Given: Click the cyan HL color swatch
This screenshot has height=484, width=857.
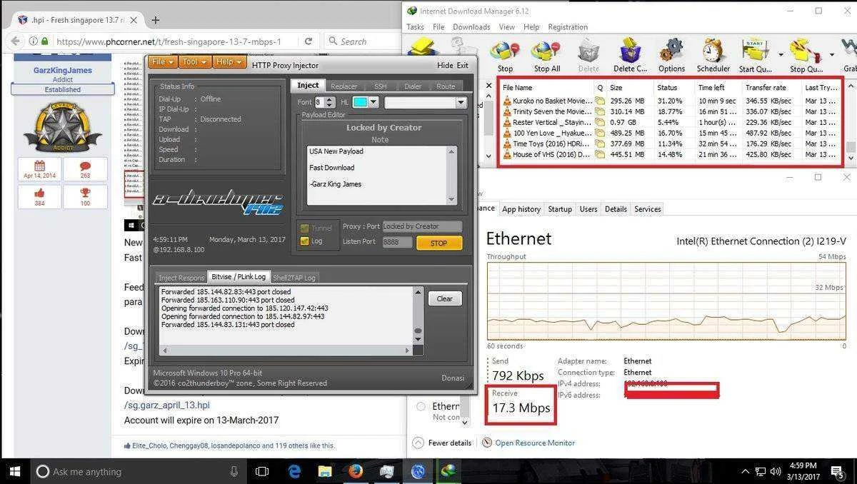Looking at the screenshot, I should pyautogui.click(x=360, y=103).
